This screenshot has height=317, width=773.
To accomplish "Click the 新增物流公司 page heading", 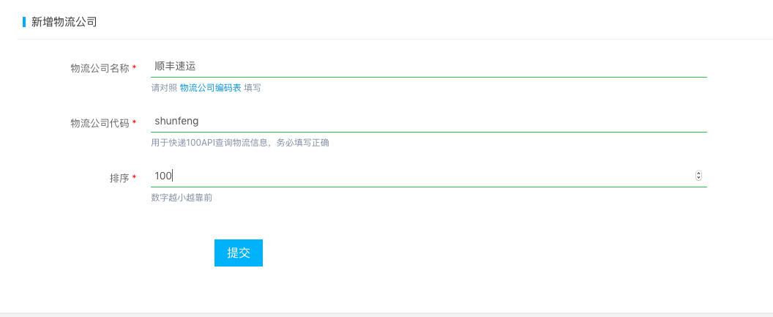I will point(64,22).
